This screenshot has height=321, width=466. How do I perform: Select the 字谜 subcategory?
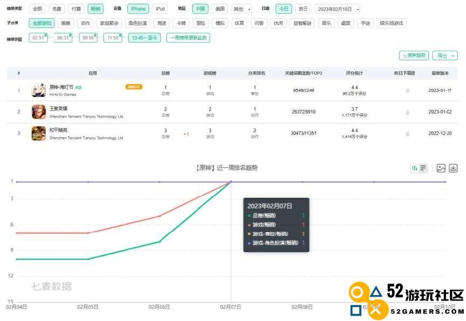pos(365,23)
